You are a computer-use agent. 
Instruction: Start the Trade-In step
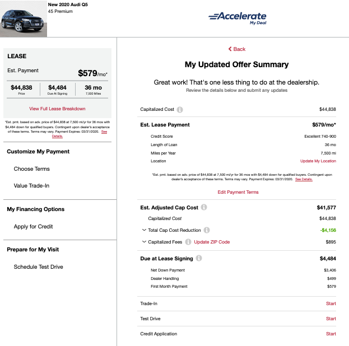(x=331, y=303)
